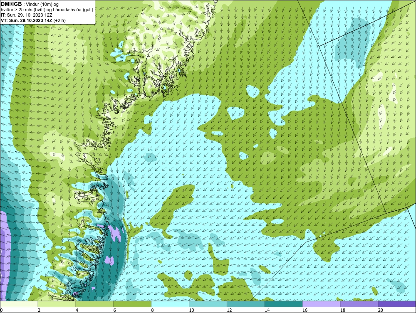Click the legend label '10'

191,310
